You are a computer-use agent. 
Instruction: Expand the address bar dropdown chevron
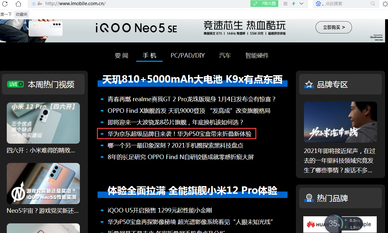(301, 4)
